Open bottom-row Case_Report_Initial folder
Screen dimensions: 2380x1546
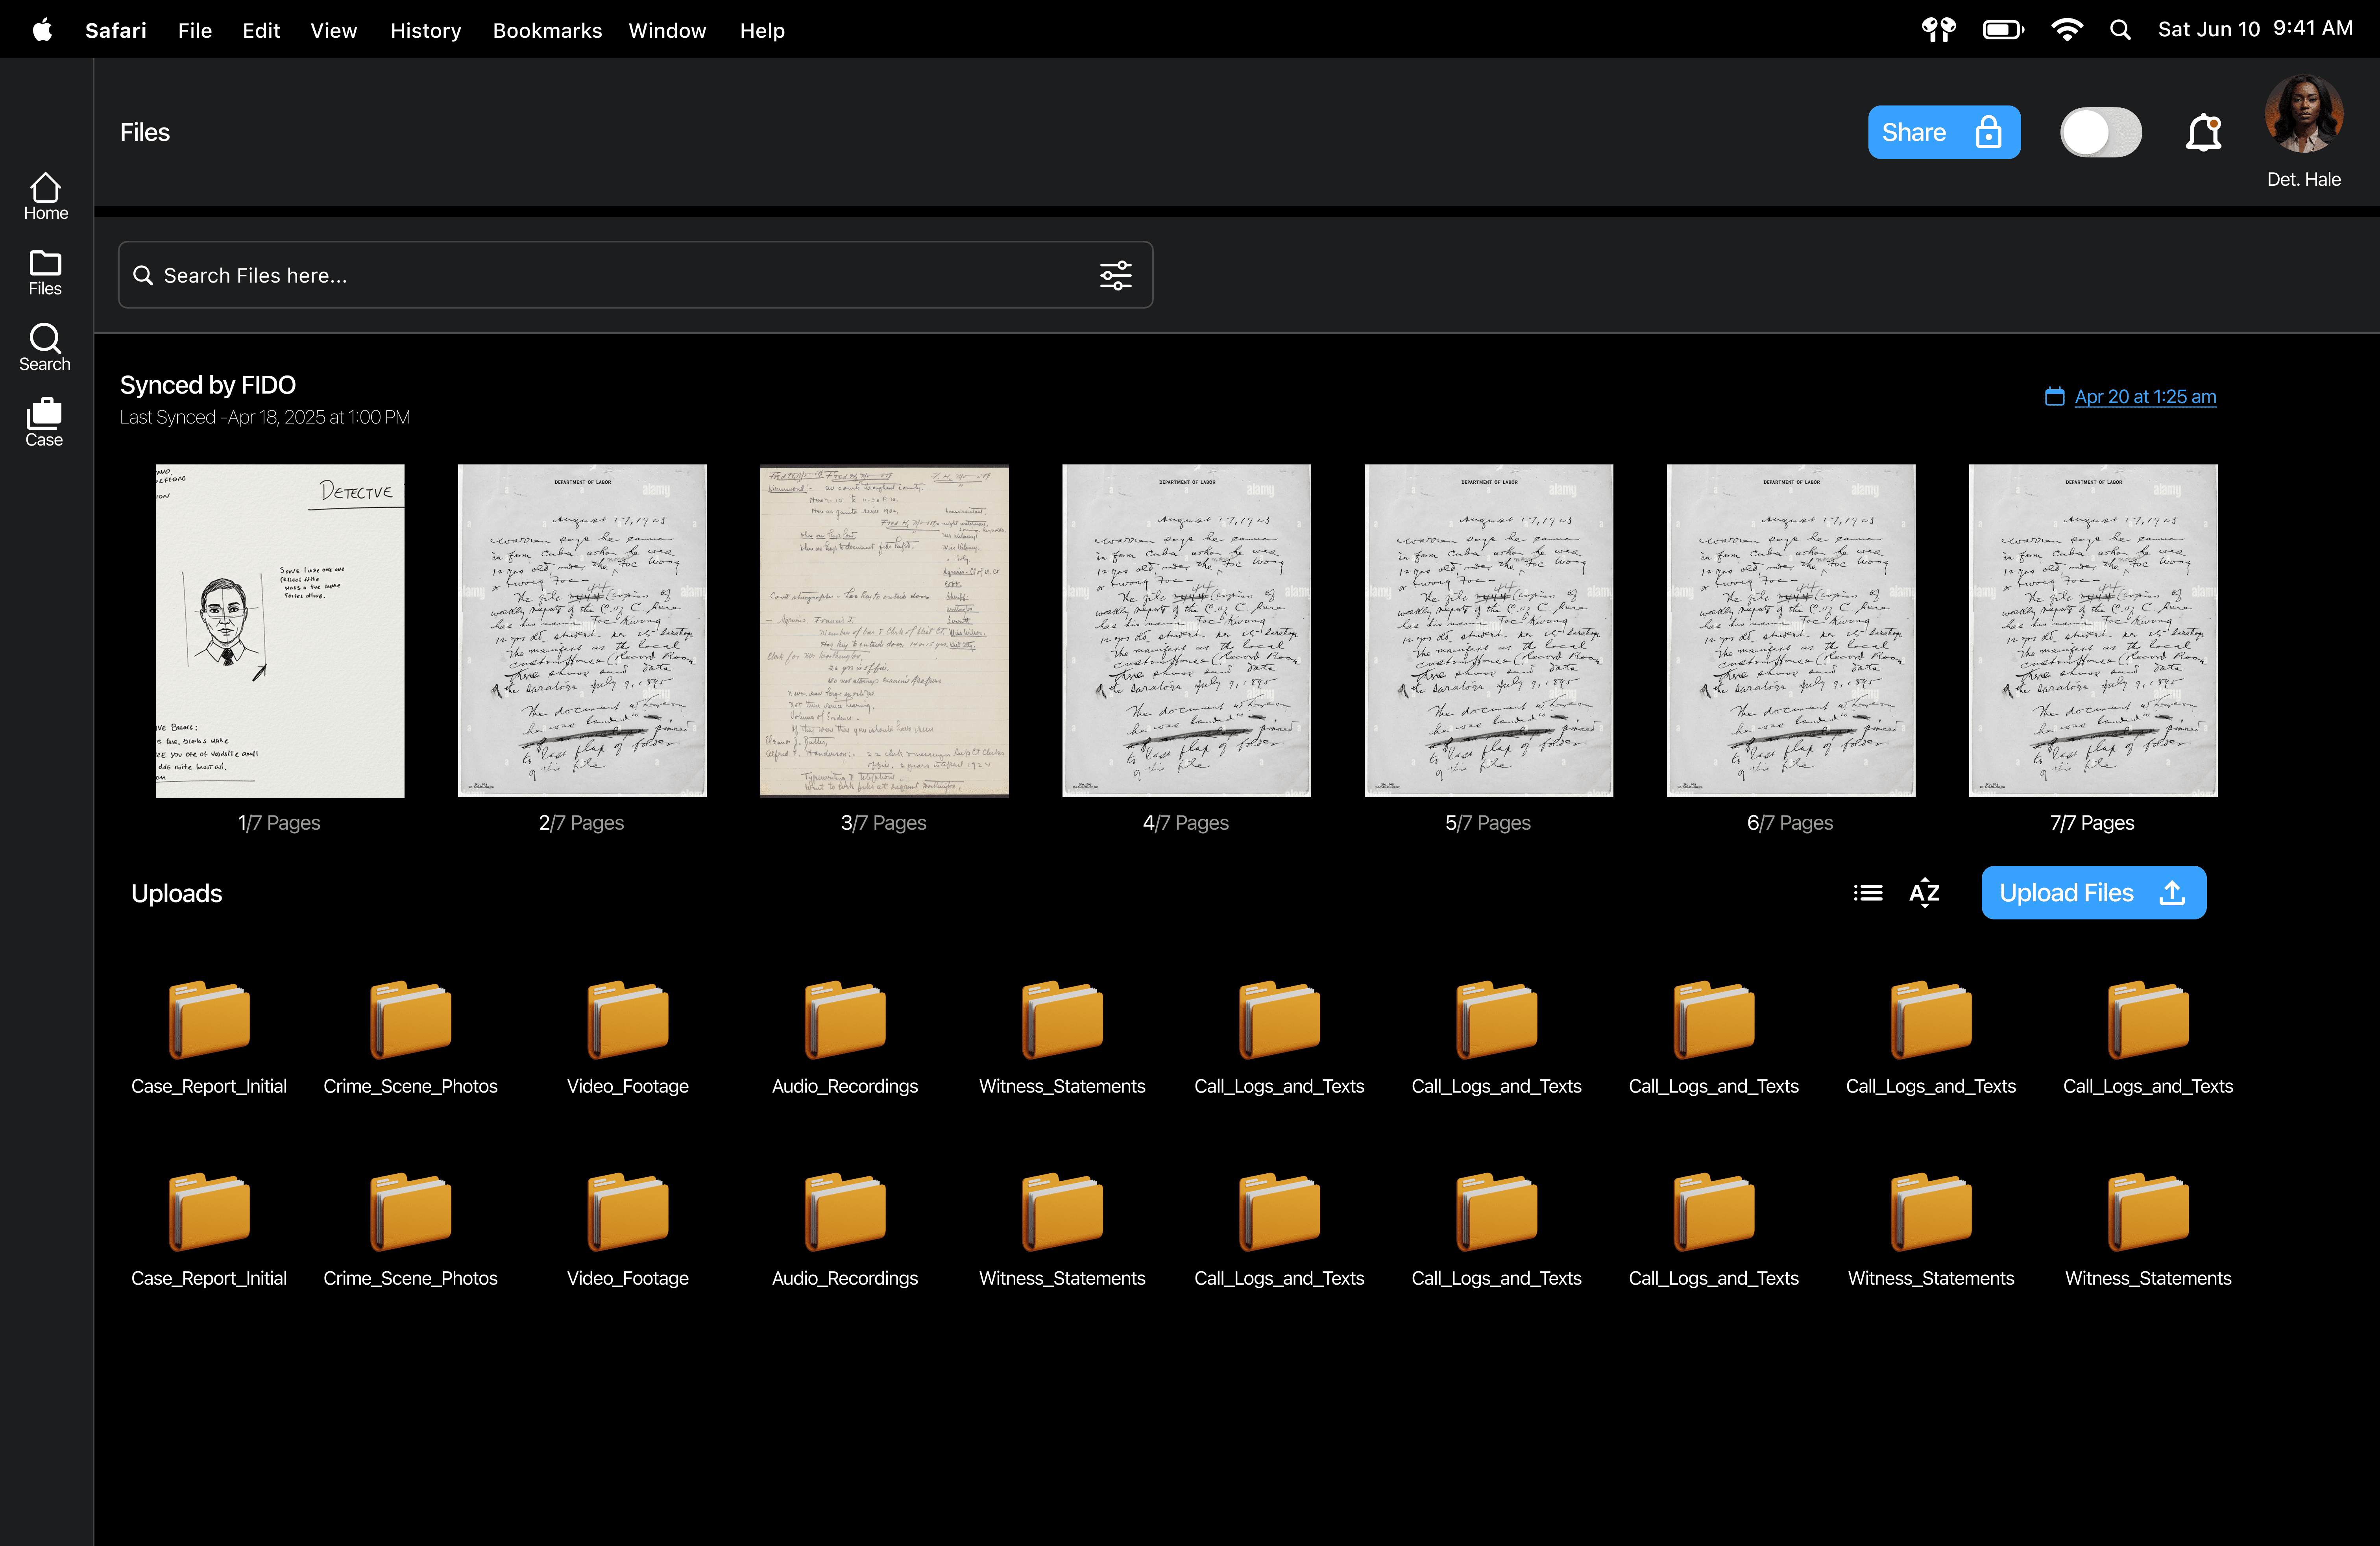[x=209, y=1230]
